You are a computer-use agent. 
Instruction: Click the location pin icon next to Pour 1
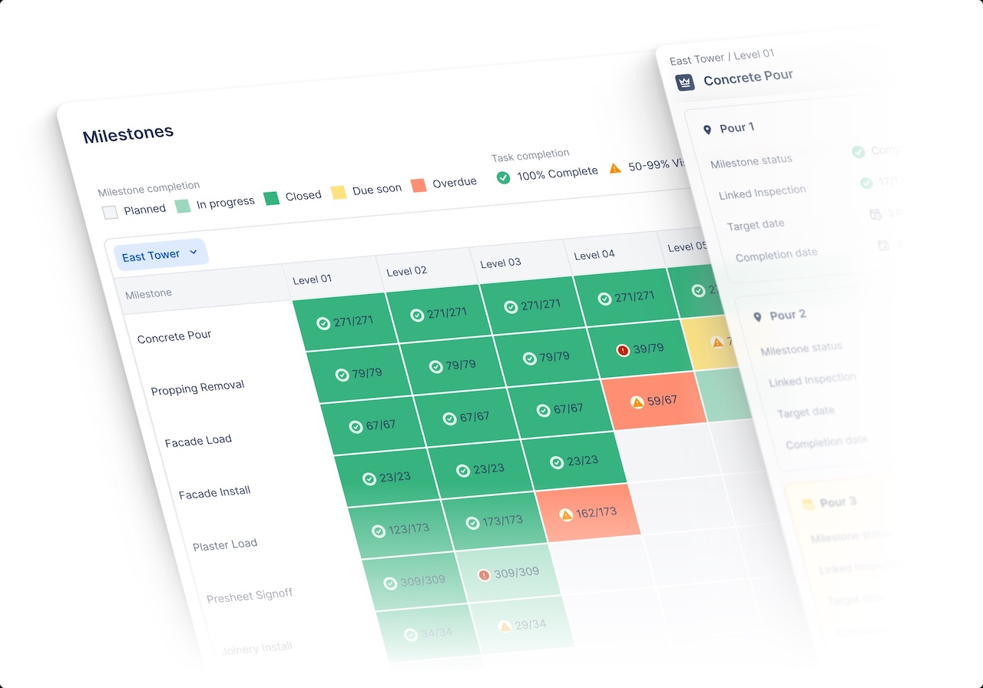coord(707,130)
